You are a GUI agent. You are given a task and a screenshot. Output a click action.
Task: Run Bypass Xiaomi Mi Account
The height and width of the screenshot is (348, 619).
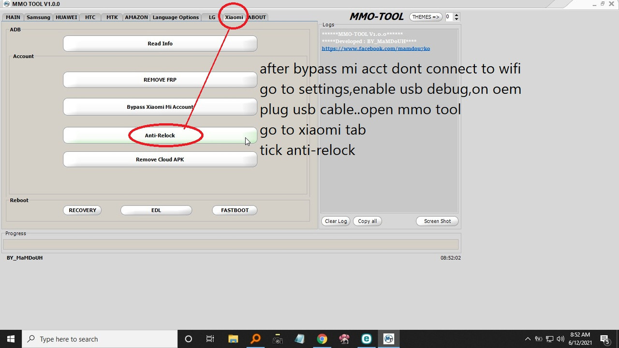click(160, 107)
